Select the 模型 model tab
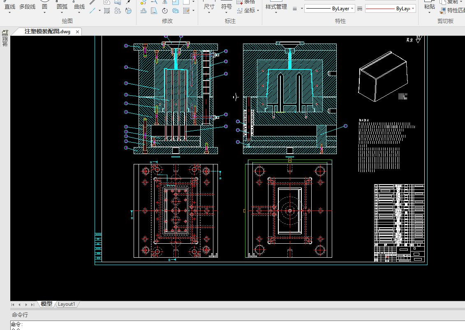 tap(46, 304)
